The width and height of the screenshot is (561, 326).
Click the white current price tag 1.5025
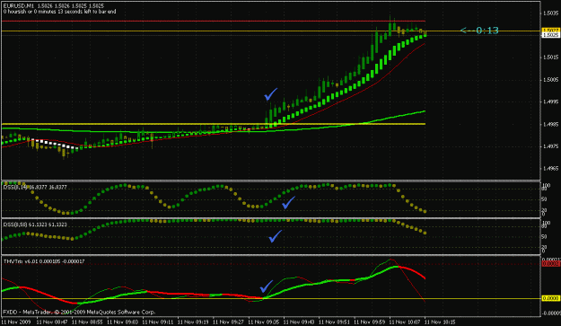click(551, 35)
